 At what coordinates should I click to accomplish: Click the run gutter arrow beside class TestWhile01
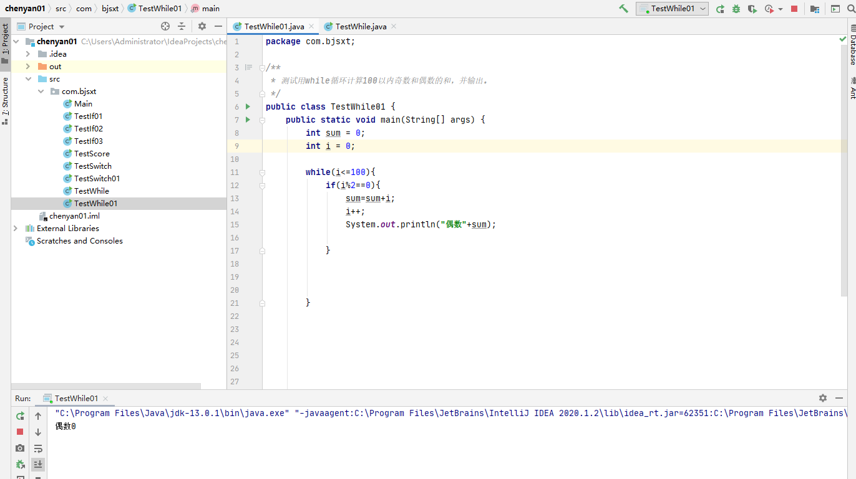(248, 107)
